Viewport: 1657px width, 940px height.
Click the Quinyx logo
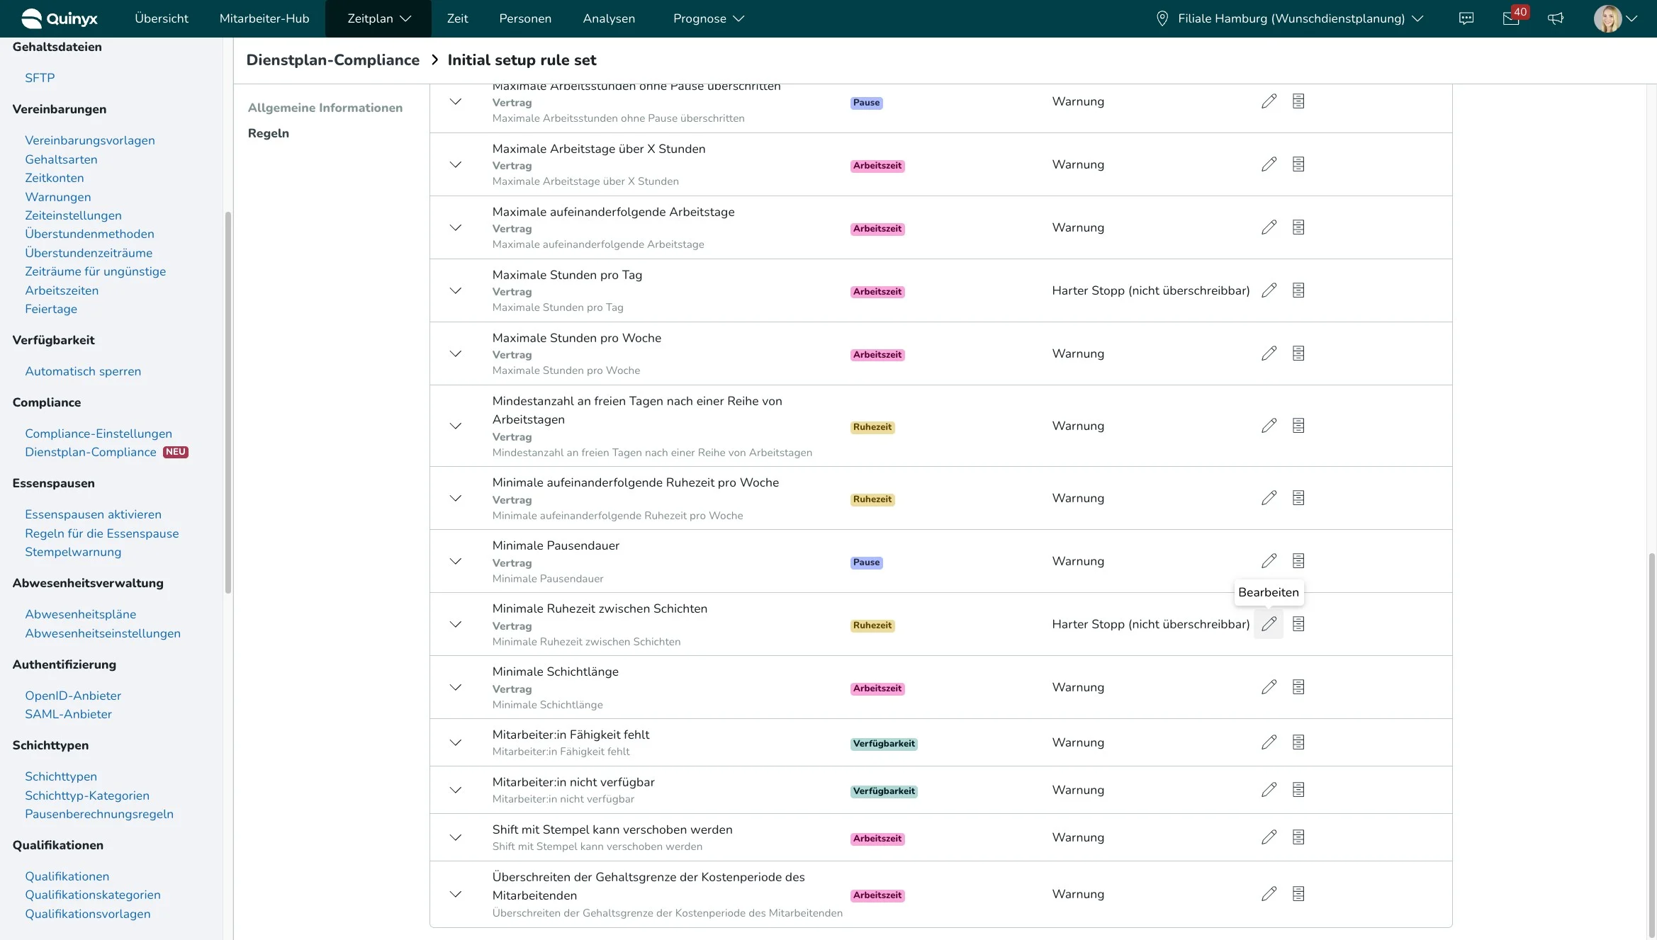pos(60,18)
